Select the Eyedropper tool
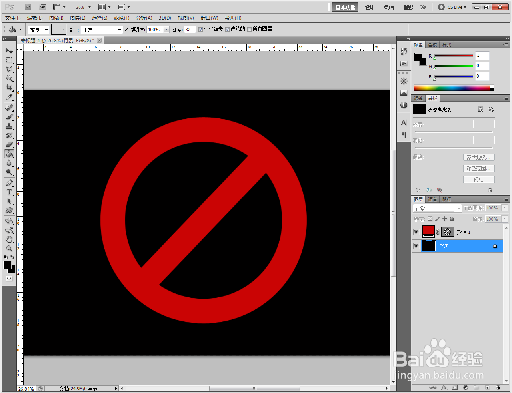512x393 pixels. (9, 97)
